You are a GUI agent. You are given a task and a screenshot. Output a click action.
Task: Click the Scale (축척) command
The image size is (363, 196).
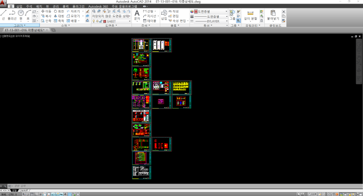(x=59, y=21)
